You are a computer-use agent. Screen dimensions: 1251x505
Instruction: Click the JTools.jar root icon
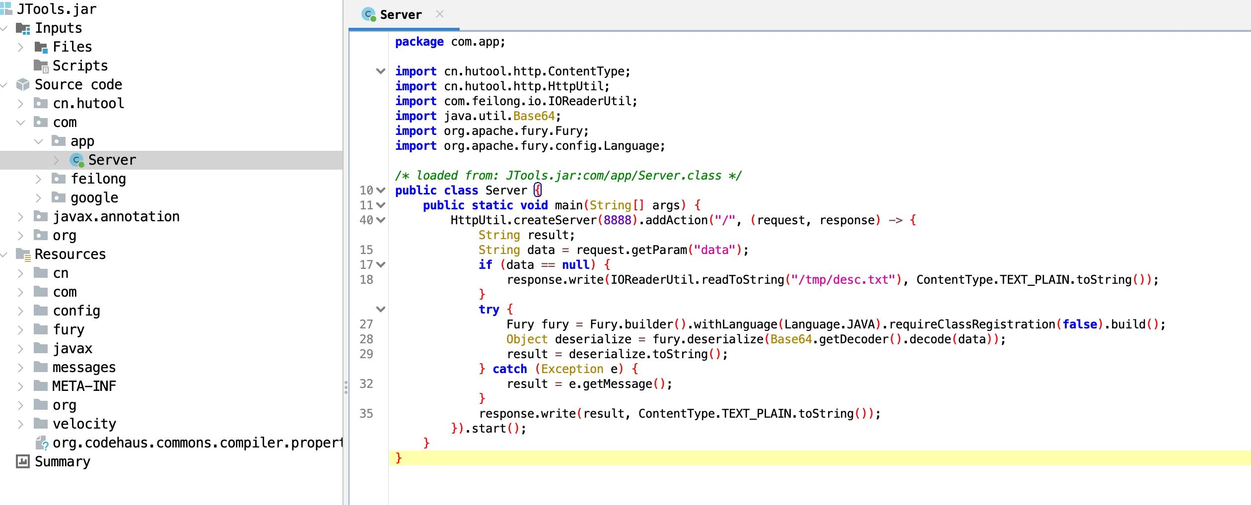tap(6, 9)
